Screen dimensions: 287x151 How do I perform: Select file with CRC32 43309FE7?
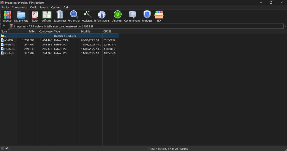tap(59, 49)
